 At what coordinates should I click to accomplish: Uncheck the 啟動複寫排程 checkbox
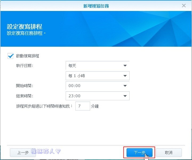pos(10,56)
